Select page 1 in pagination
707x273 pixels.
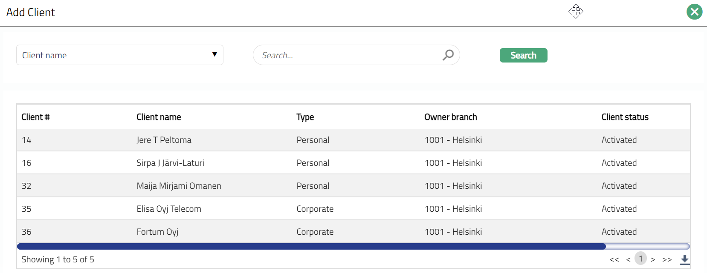[x=640, y=259]
